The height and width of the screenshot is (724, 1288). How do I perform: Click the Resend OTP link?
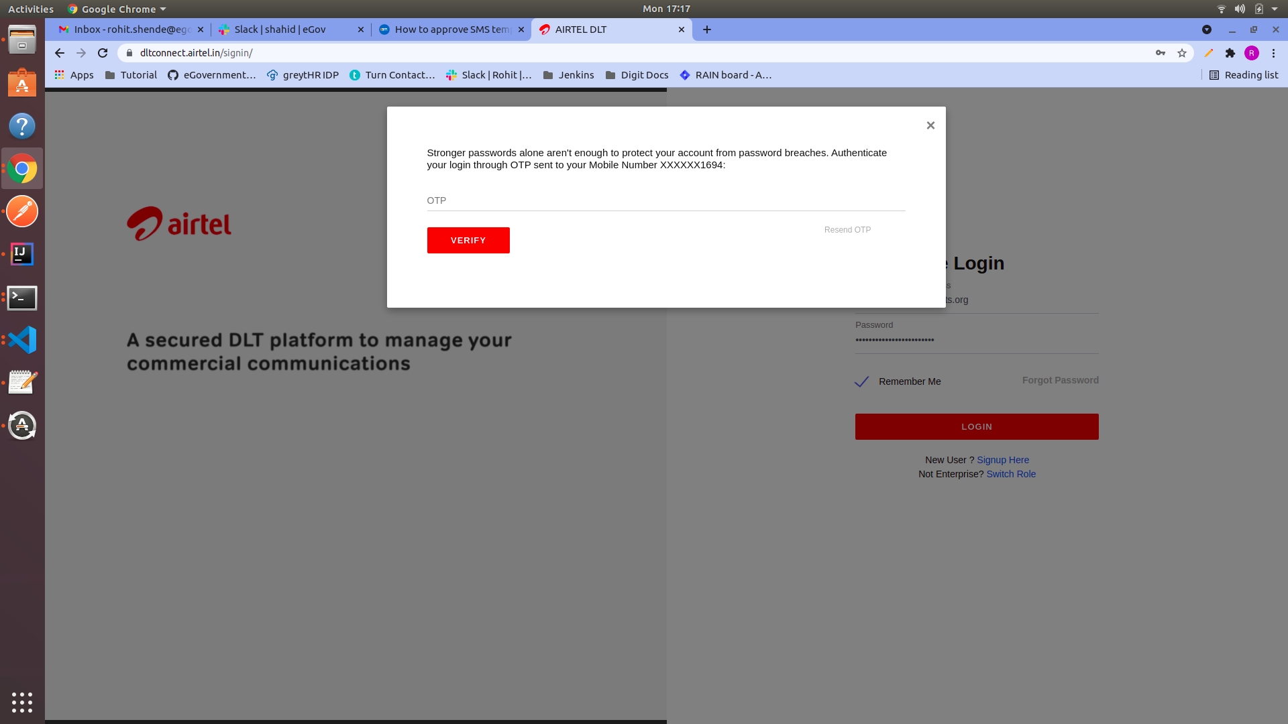(x=847, y=230)
